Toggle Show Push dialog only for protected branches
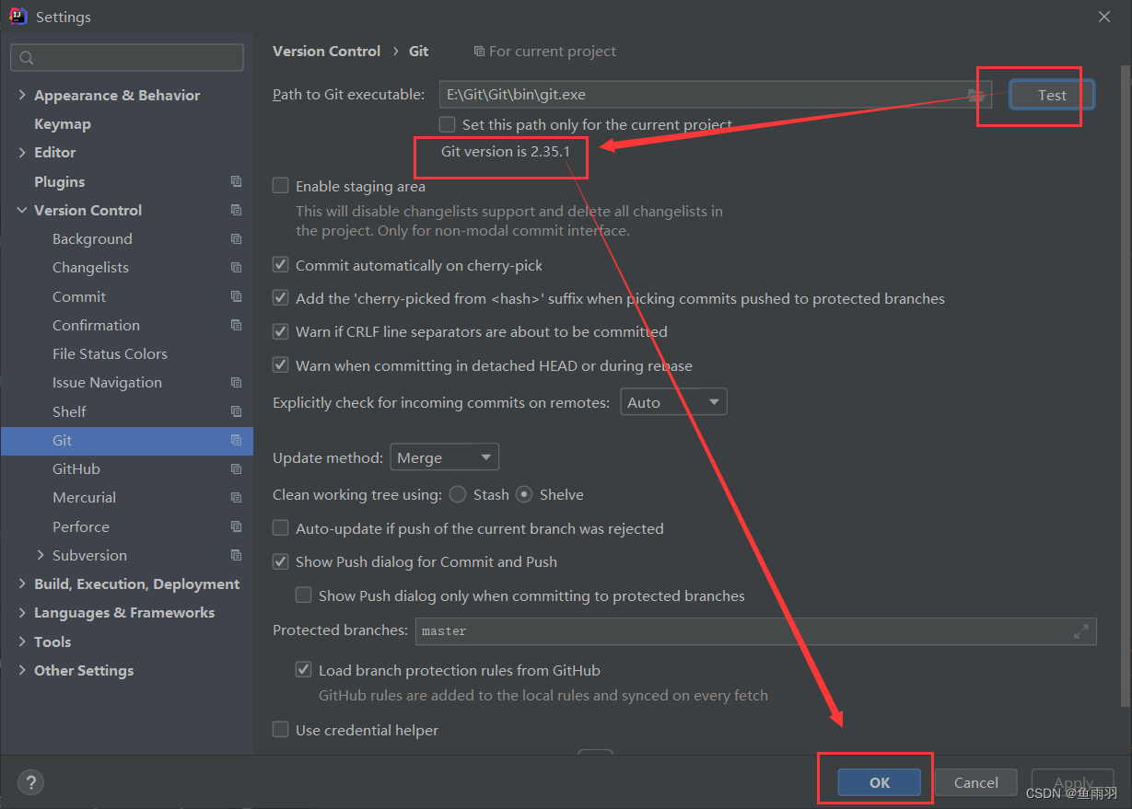The width and height of the screenshot is (1132, 809). (303, 595)
